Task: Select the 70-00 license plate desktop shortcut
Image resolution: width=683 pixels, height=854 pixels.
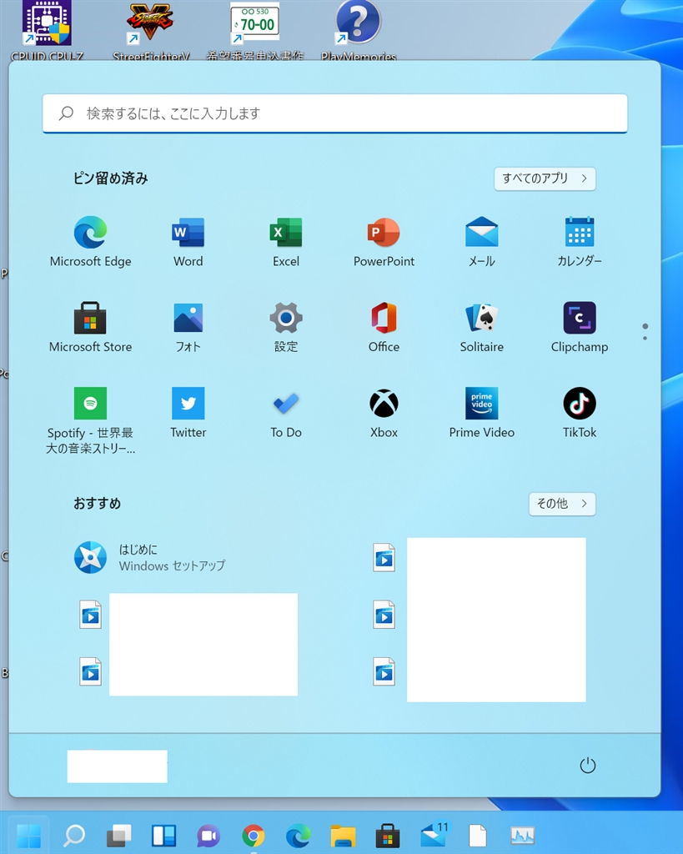Action: coord(254,30)
